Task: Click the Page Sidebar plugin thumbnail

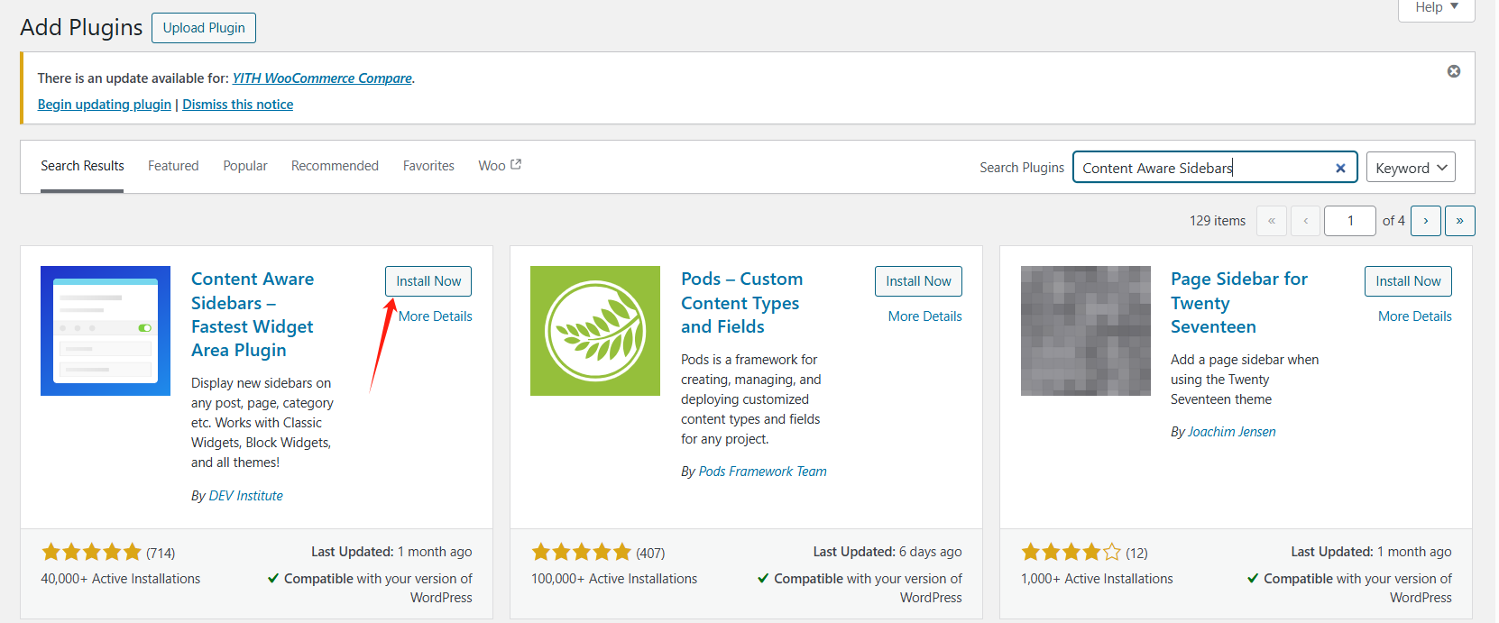Action: tap(1085, 331)
